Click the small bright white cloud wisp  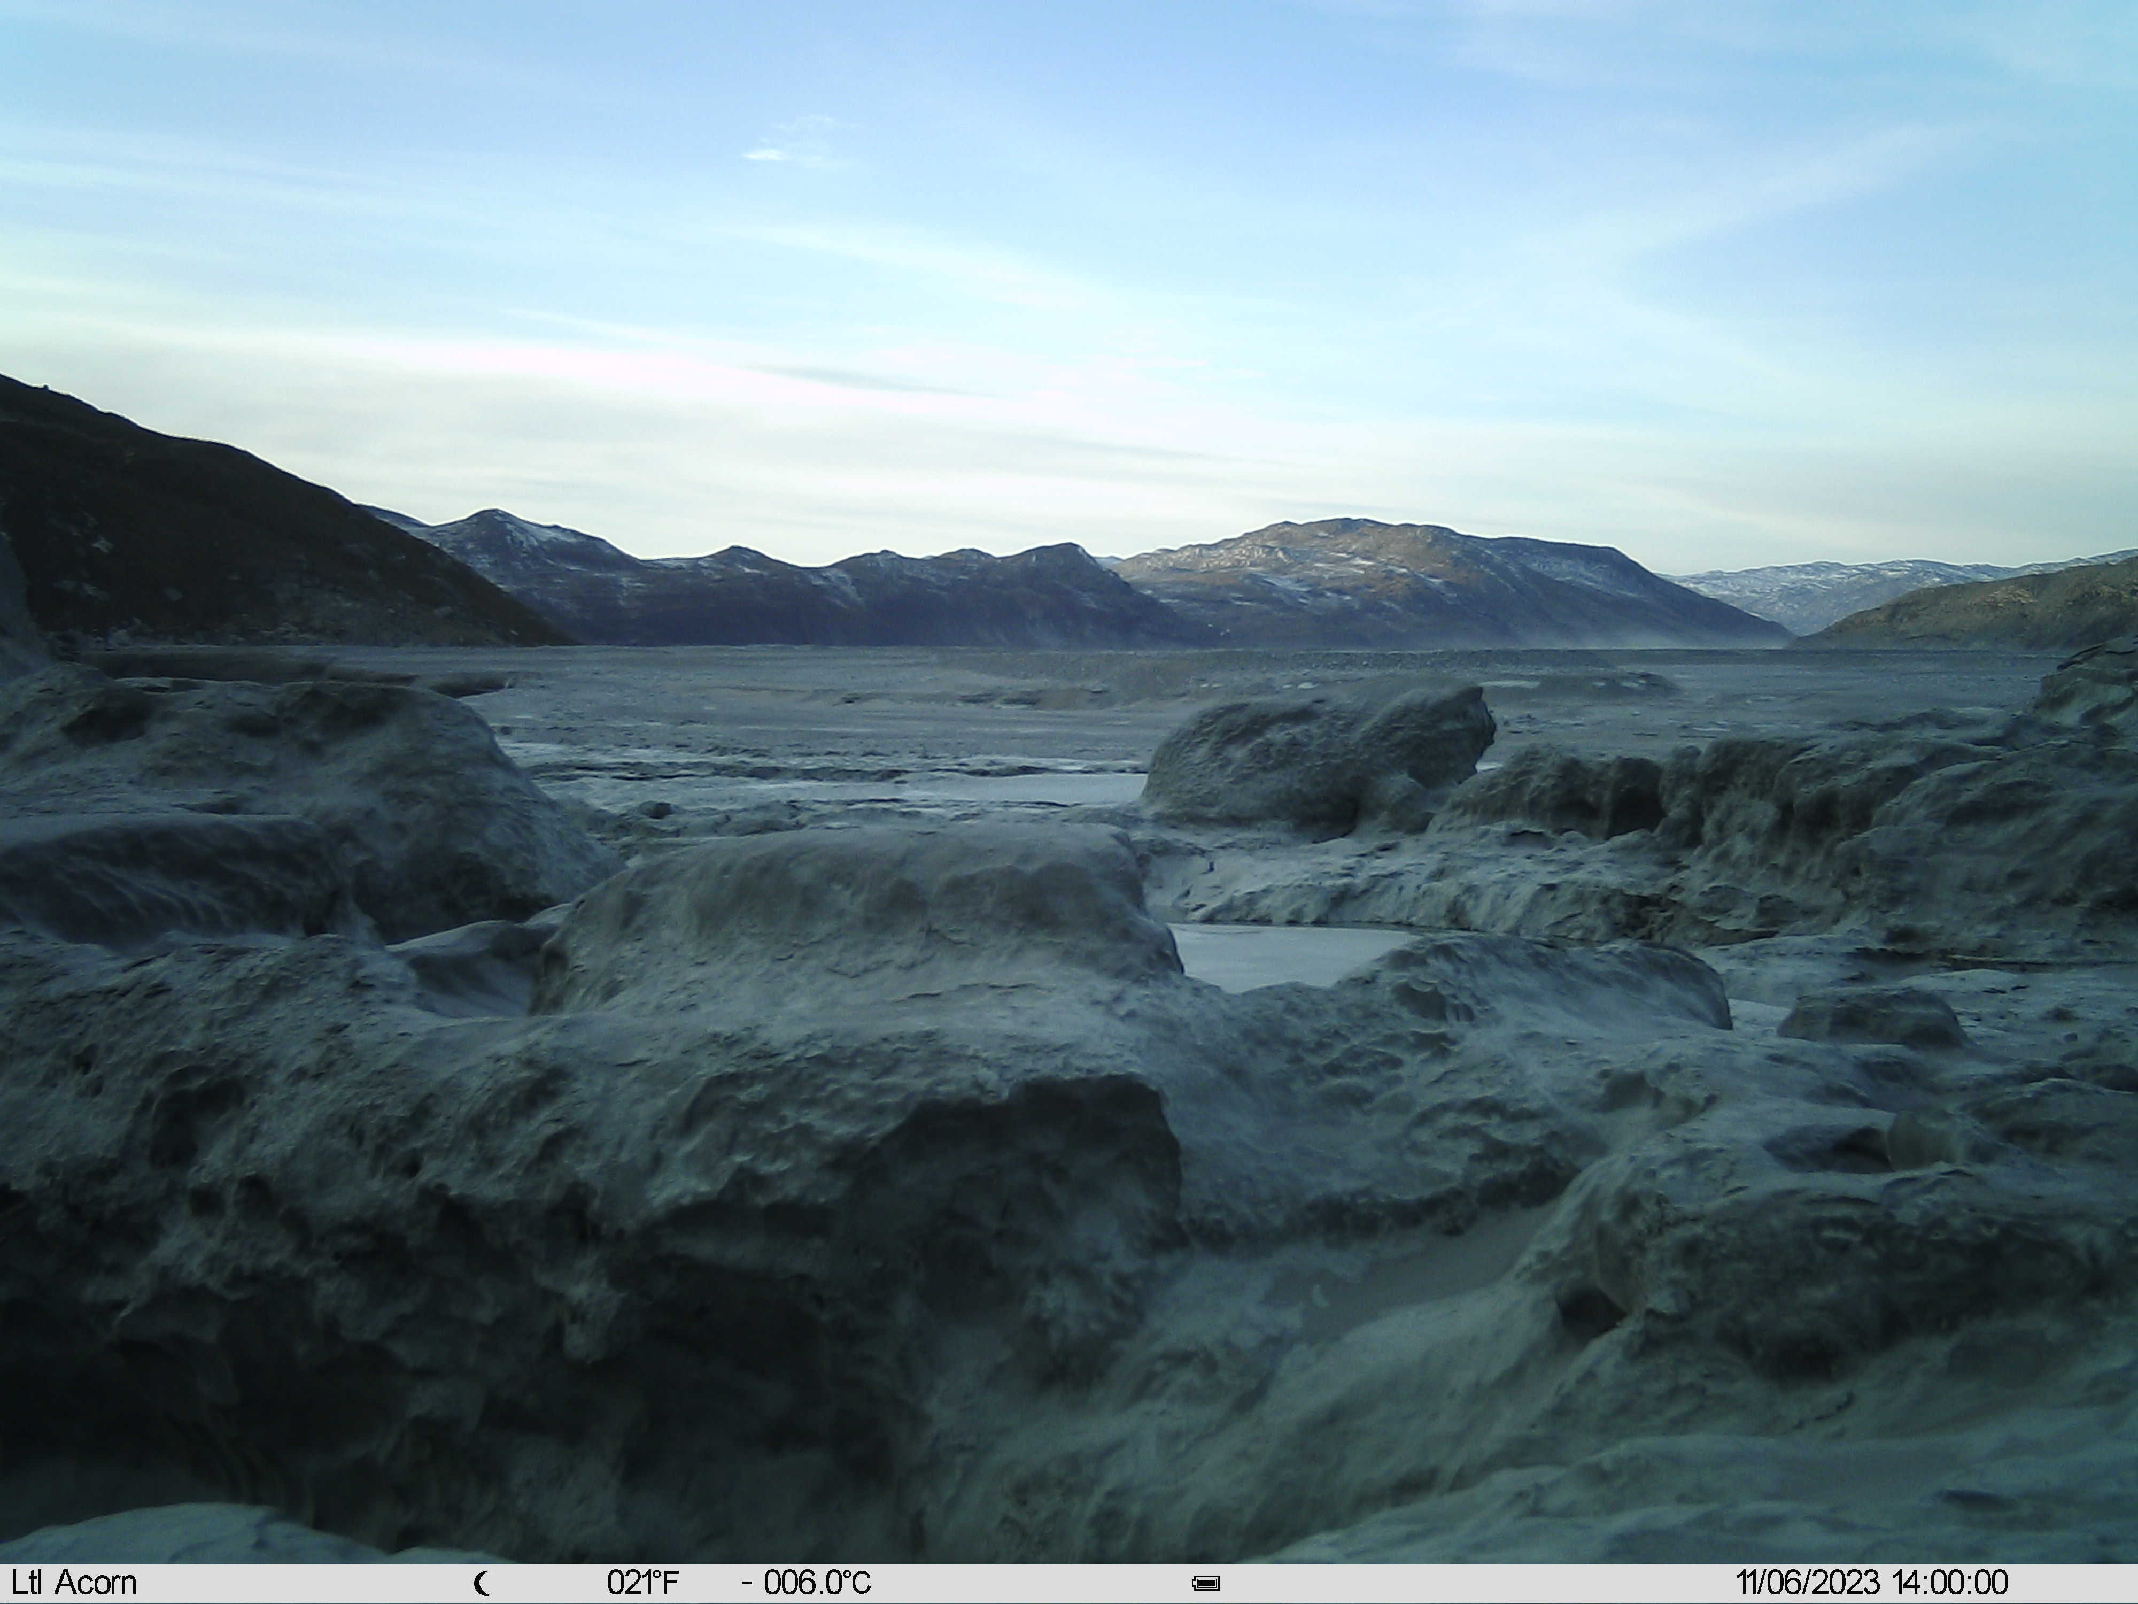pos(769,154)
